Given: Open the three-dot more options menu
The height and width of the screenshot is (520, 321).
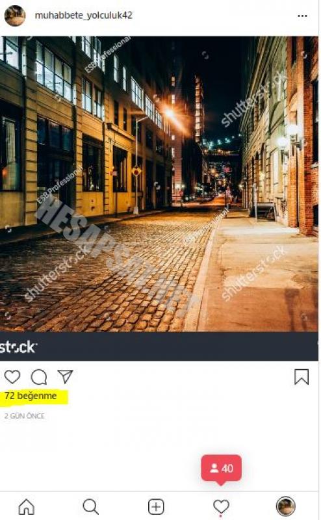Looking at the screenshot, I should (x=302, y=16).
